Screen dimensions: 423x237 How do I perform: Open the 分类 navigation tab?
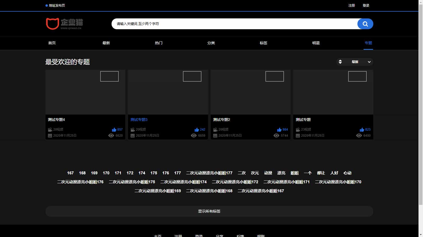click(211, 43)
